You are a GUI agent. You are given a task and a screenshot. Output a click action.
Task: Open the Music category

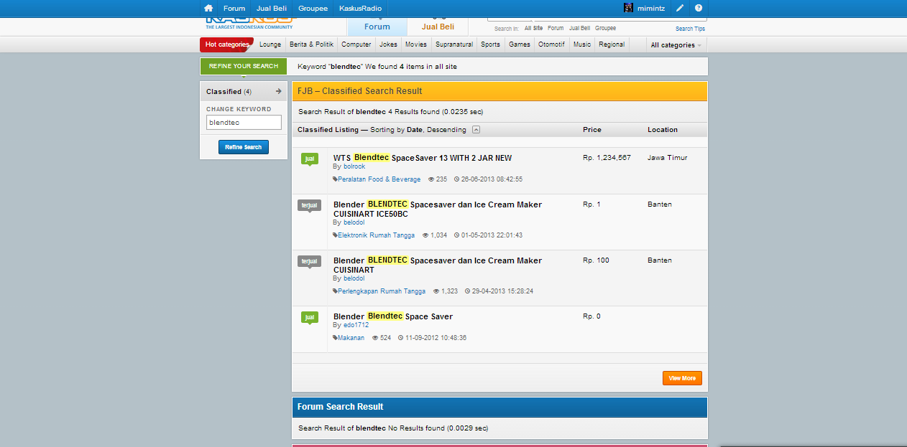coord(582,44)
